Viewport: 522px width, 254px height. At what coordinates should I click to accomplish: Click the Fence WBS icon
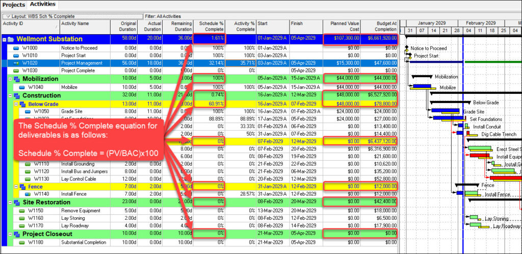pos(22,187)
